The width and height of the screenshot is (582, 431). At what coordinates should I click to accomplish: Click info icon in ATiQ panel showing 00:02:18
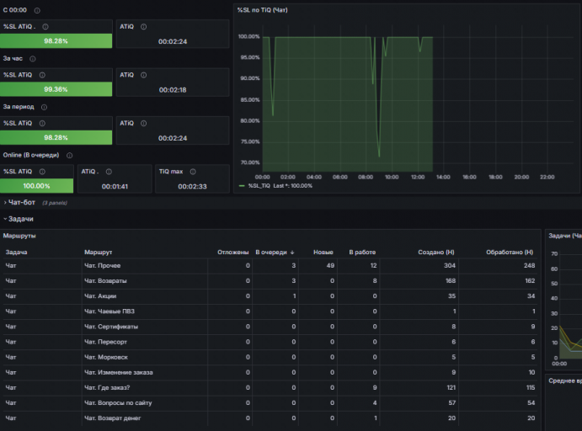click(x=144, y=75)
